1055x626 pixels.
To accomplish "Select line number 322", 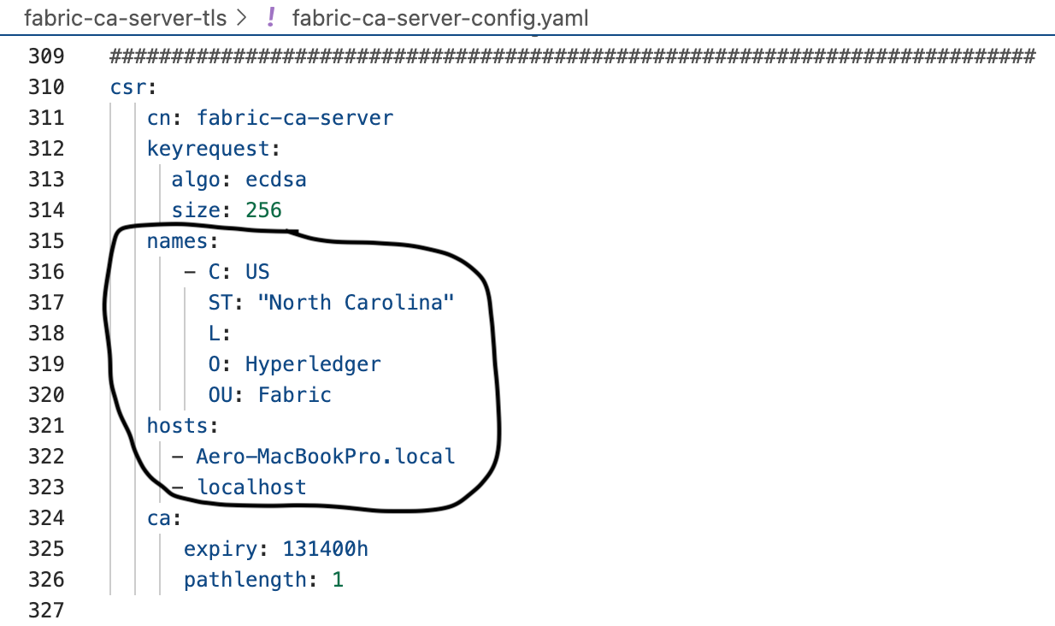I will pos(46,457).
